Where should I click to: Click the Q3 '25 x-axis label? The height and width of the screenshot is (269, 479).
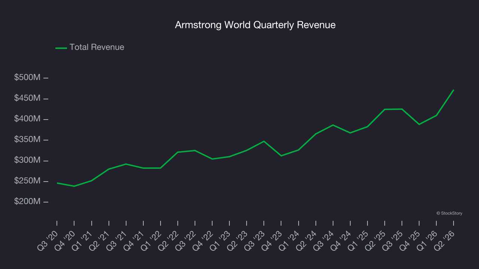392,241
